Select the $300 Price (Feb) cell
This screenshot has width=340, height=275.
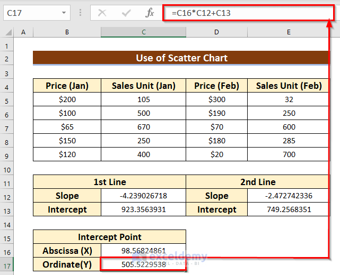[217, 99]
